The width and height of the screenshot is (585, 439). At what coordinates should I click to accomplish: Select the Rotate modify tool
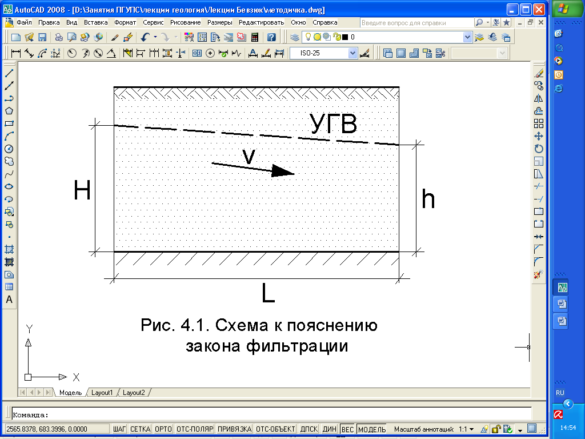click(538, 149)
